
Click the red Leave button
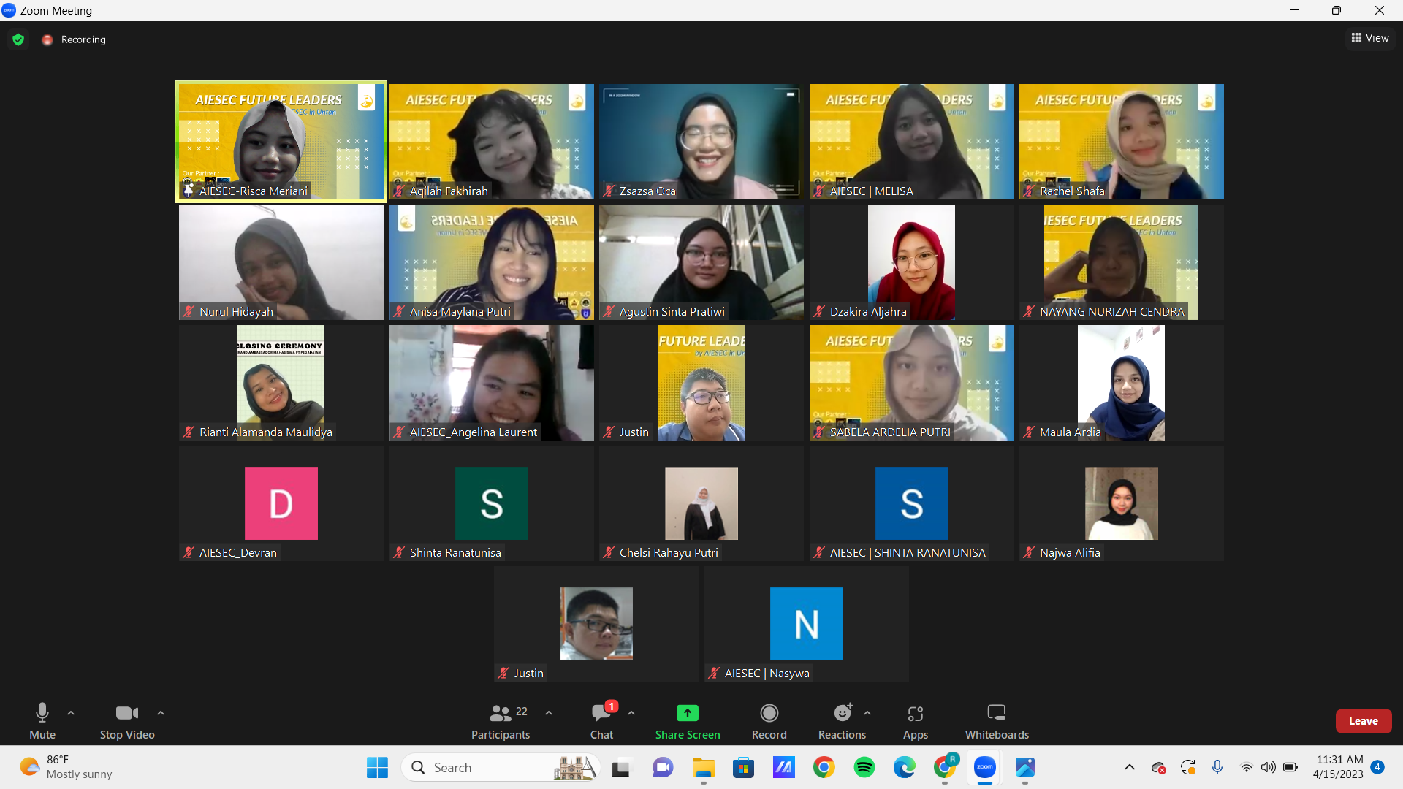point(1363,721)
